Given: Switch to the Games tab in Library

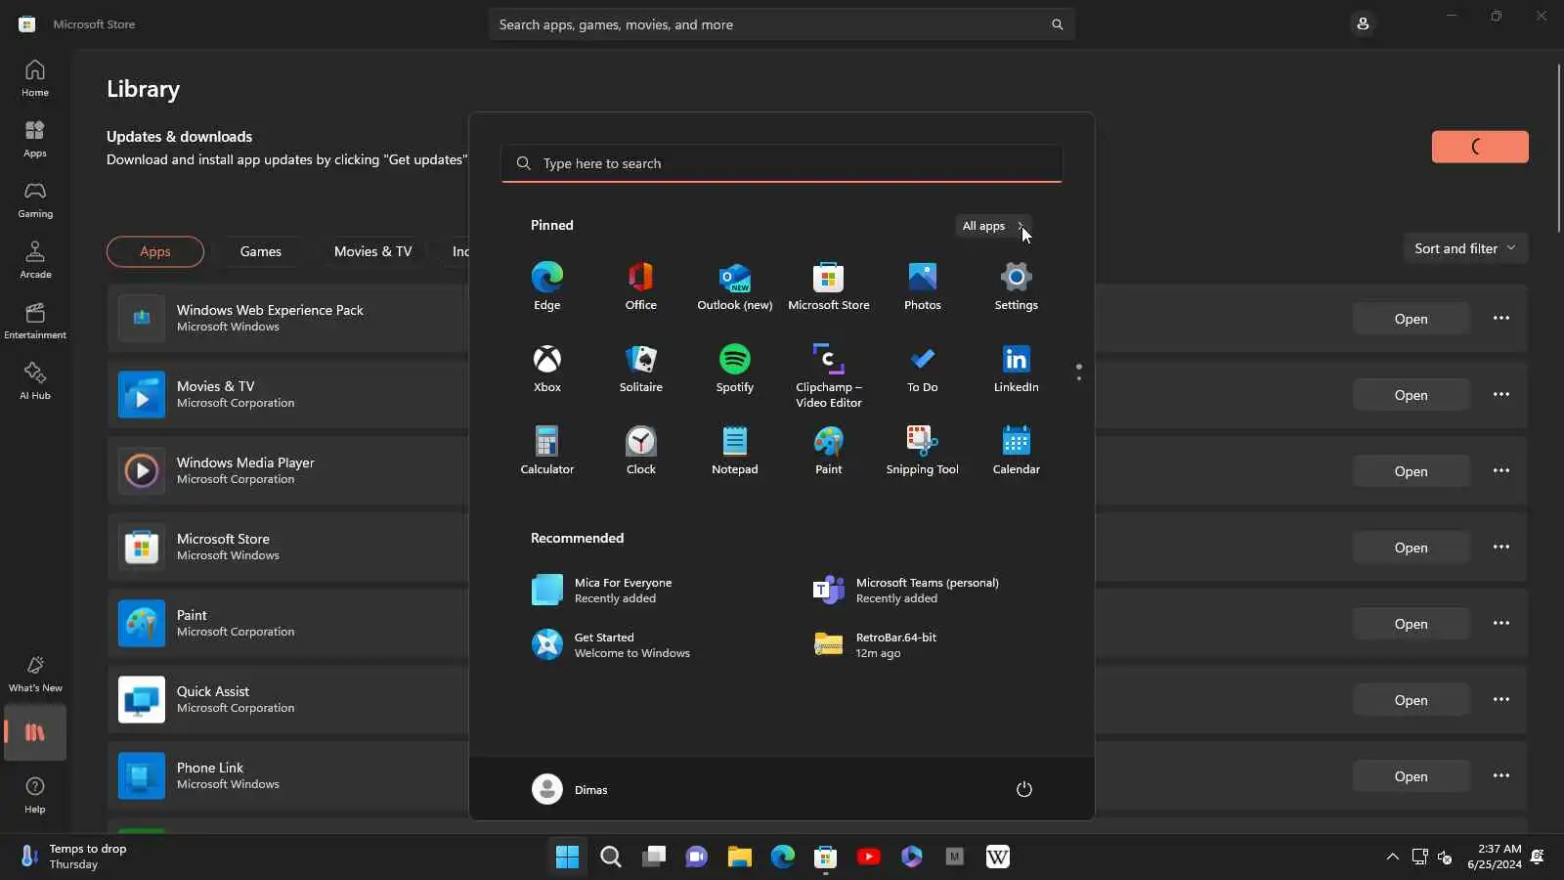Looking at the screenshot, I should coord(261,251).
